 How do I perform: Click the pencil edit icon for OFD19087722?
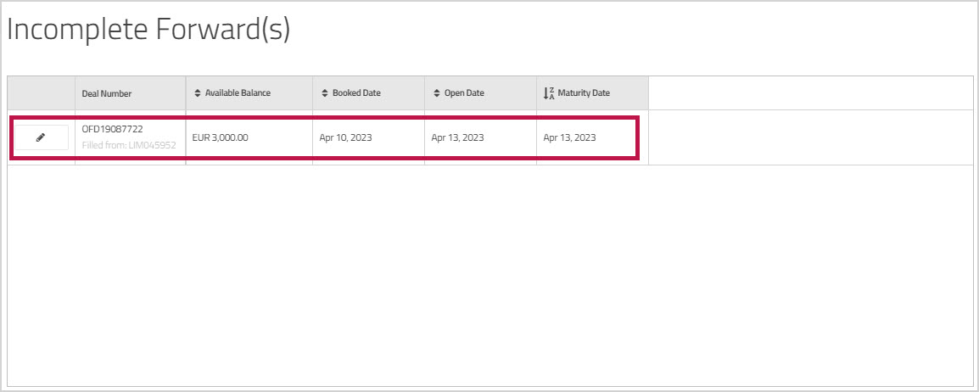[x=42, y=137]
